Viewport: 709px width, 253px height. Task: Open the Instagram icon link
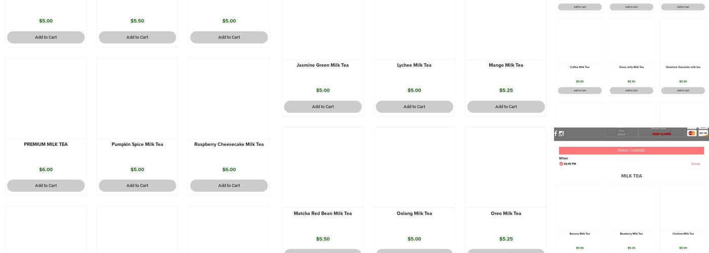tap(562, 134)
